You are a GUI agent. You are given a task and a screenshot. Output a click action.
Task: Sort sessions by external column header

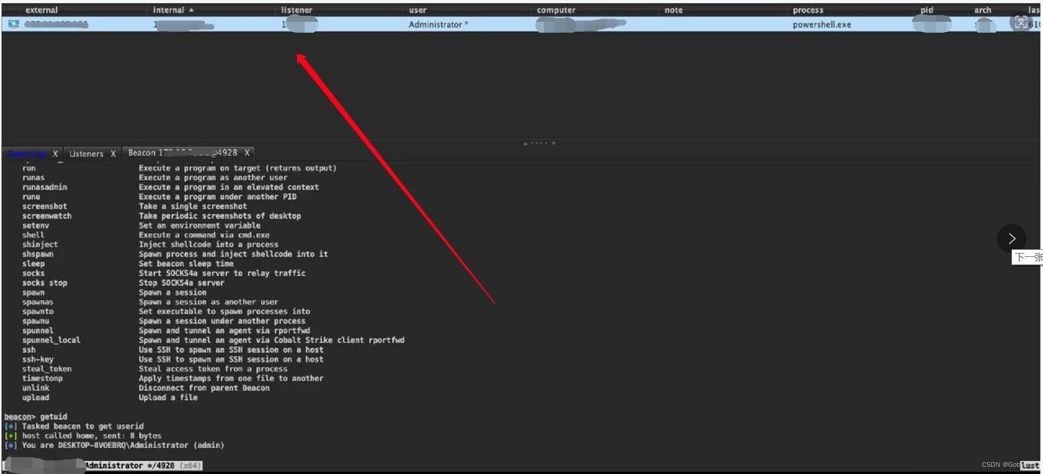[x=41, y=10]
